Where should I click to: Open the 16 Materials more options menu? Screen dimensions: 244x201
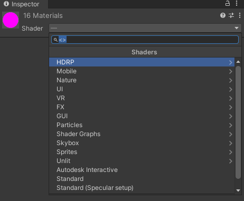240,15
